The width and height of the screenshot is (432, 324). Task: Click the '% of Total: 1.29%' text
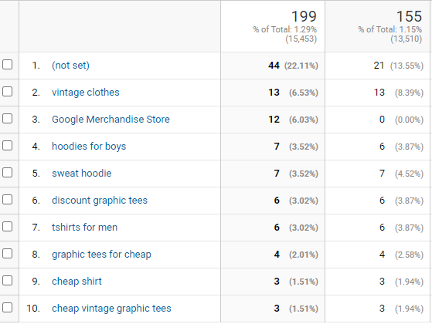[x=285, y=29]
